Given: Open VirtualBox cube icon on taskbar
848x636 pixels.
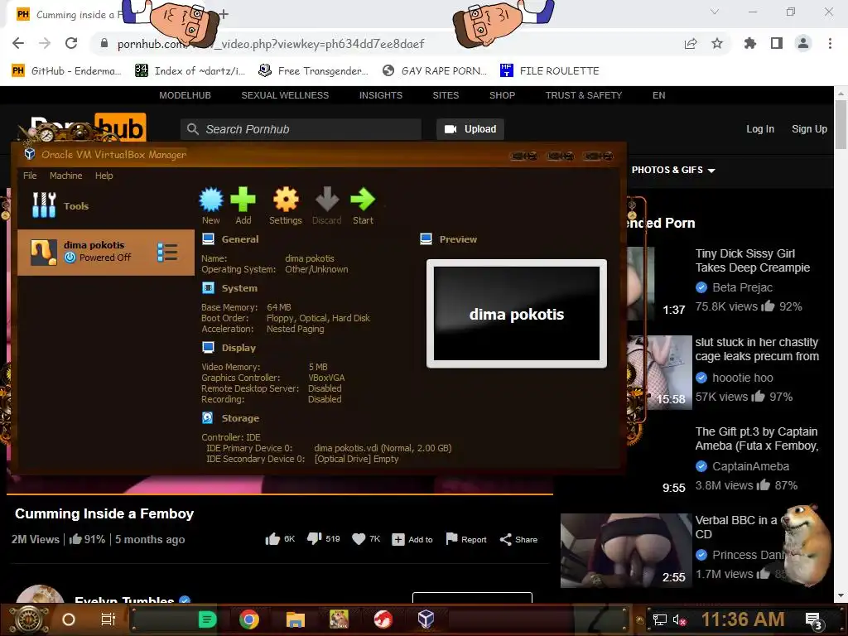Looking at the screenshot, I should point(426,619).
